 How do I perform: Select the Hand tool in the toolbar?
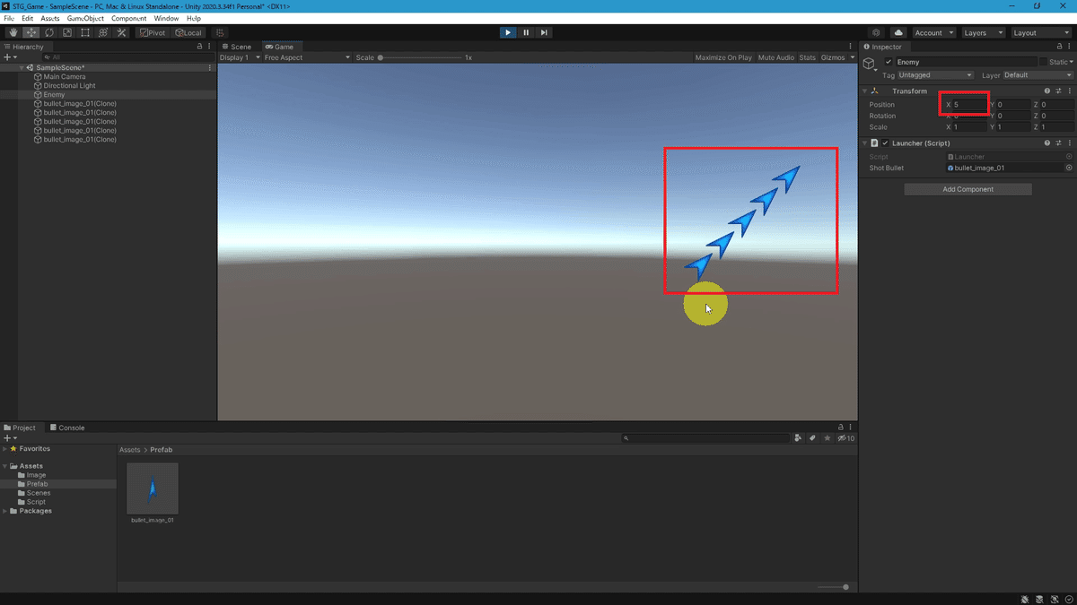pyautogui.click(x=13, y=33)
